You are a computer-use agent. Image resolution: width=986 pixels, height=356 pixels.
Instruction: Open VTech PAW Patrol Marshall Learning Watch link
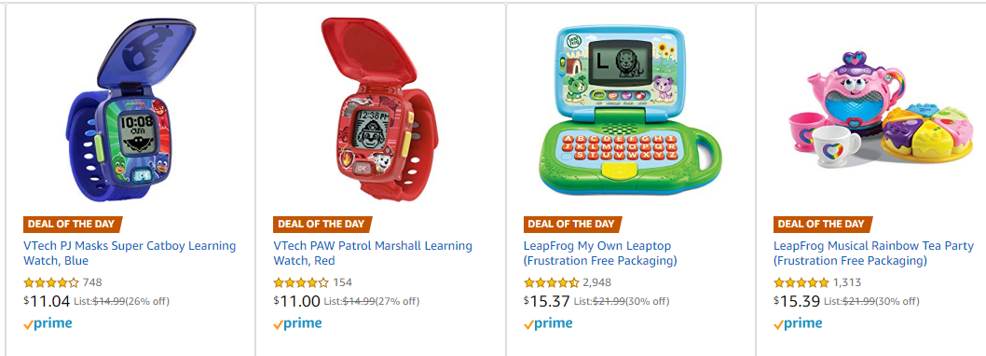click(372, 253)
